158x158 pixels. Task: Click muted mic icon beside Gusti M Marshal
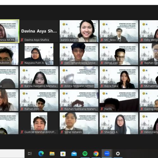(22, 132)
